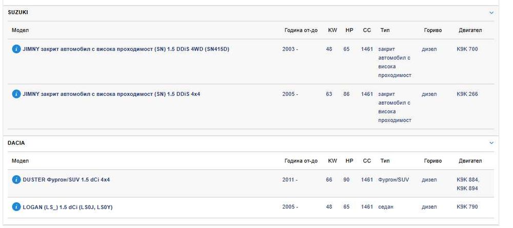Click info icon beside LOGAN (LS_)
Viewport: 513px width, 228px height.
pos(16,207)
